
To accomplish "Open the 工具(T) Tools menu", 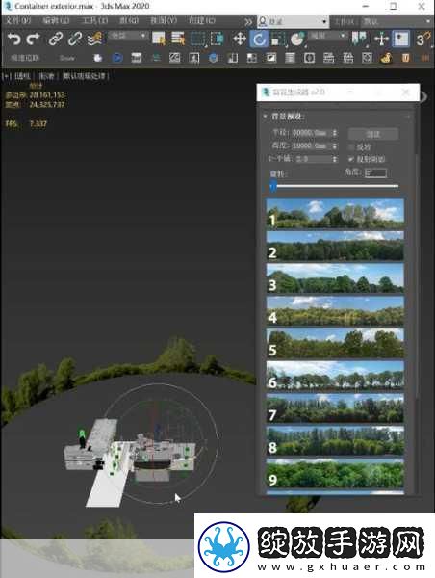I will pyautogui.click(x=94, y=20).
